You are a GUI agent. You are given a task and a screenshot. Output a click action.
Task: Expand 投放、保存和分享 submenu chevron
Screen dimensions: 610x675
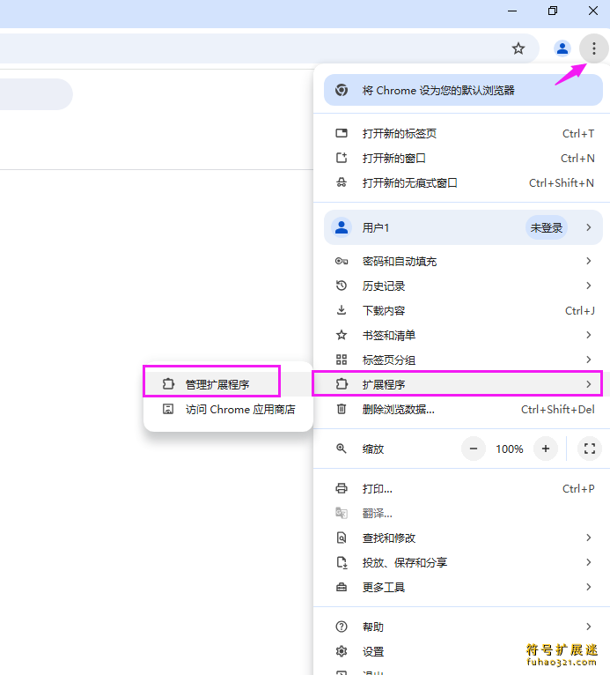589,562
